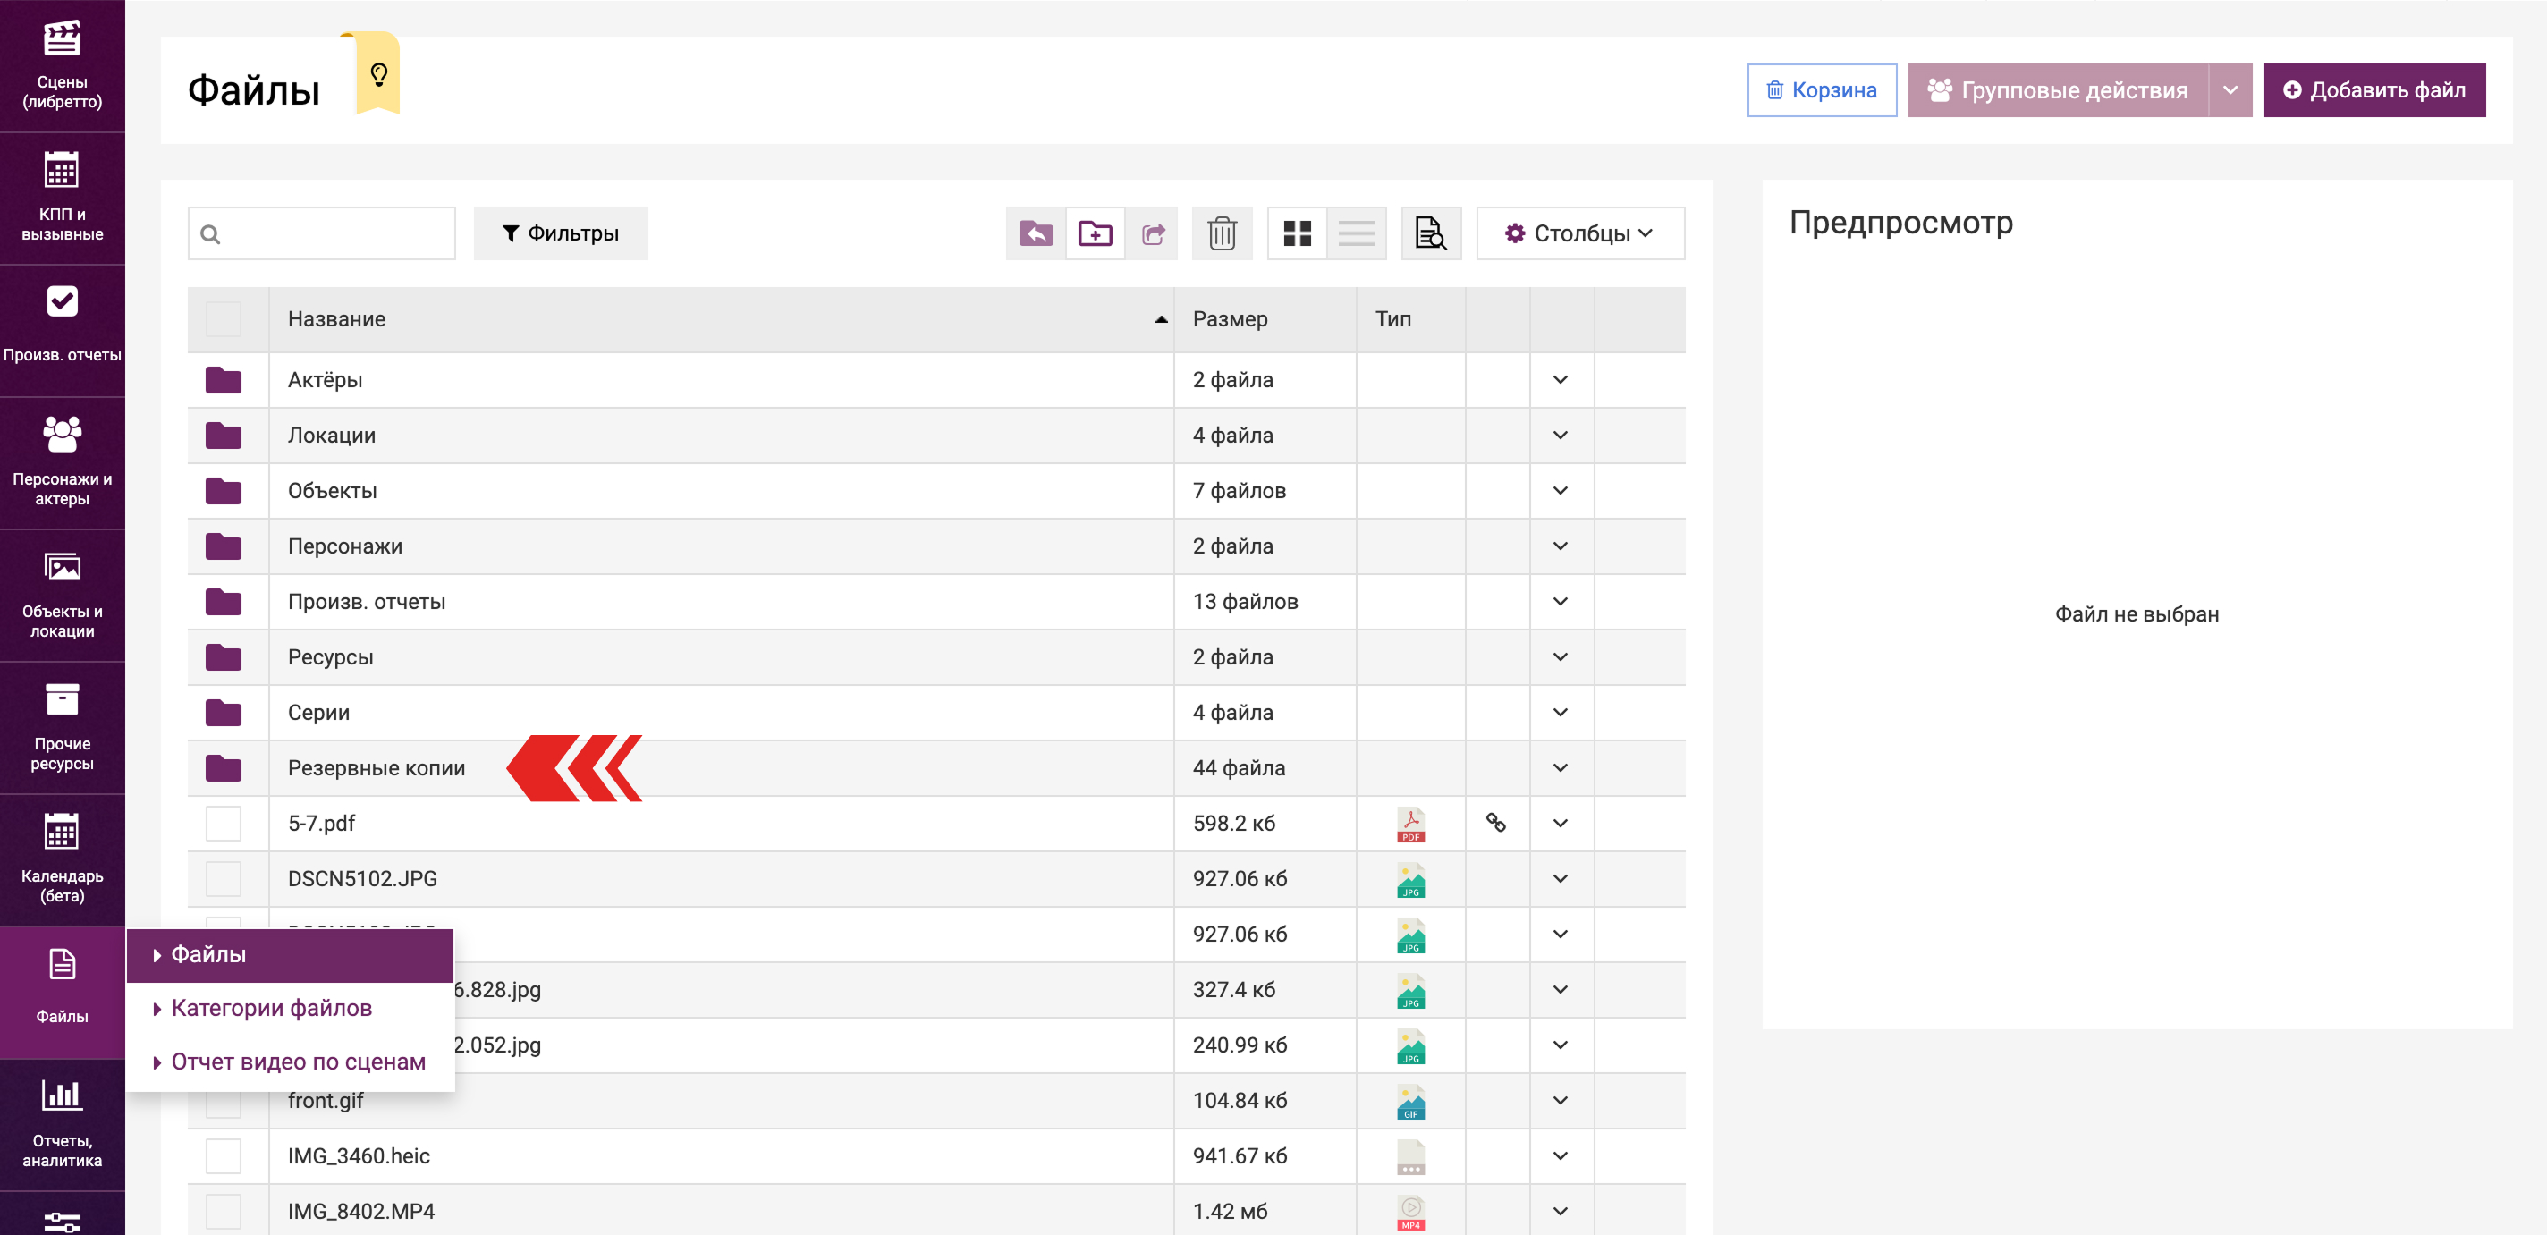
Task: Toggle the file preview panel icon
Action: tap(1430, 233)
